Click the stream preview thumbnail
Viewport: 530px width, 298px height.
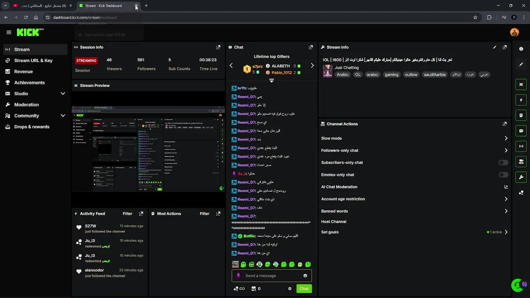(x=149, y=149)
